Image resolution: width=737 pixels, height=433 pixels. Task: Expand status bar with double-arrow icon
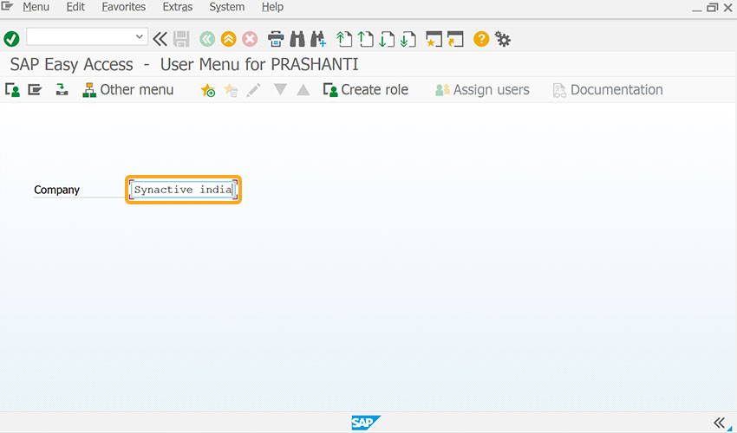click(719, 423)
